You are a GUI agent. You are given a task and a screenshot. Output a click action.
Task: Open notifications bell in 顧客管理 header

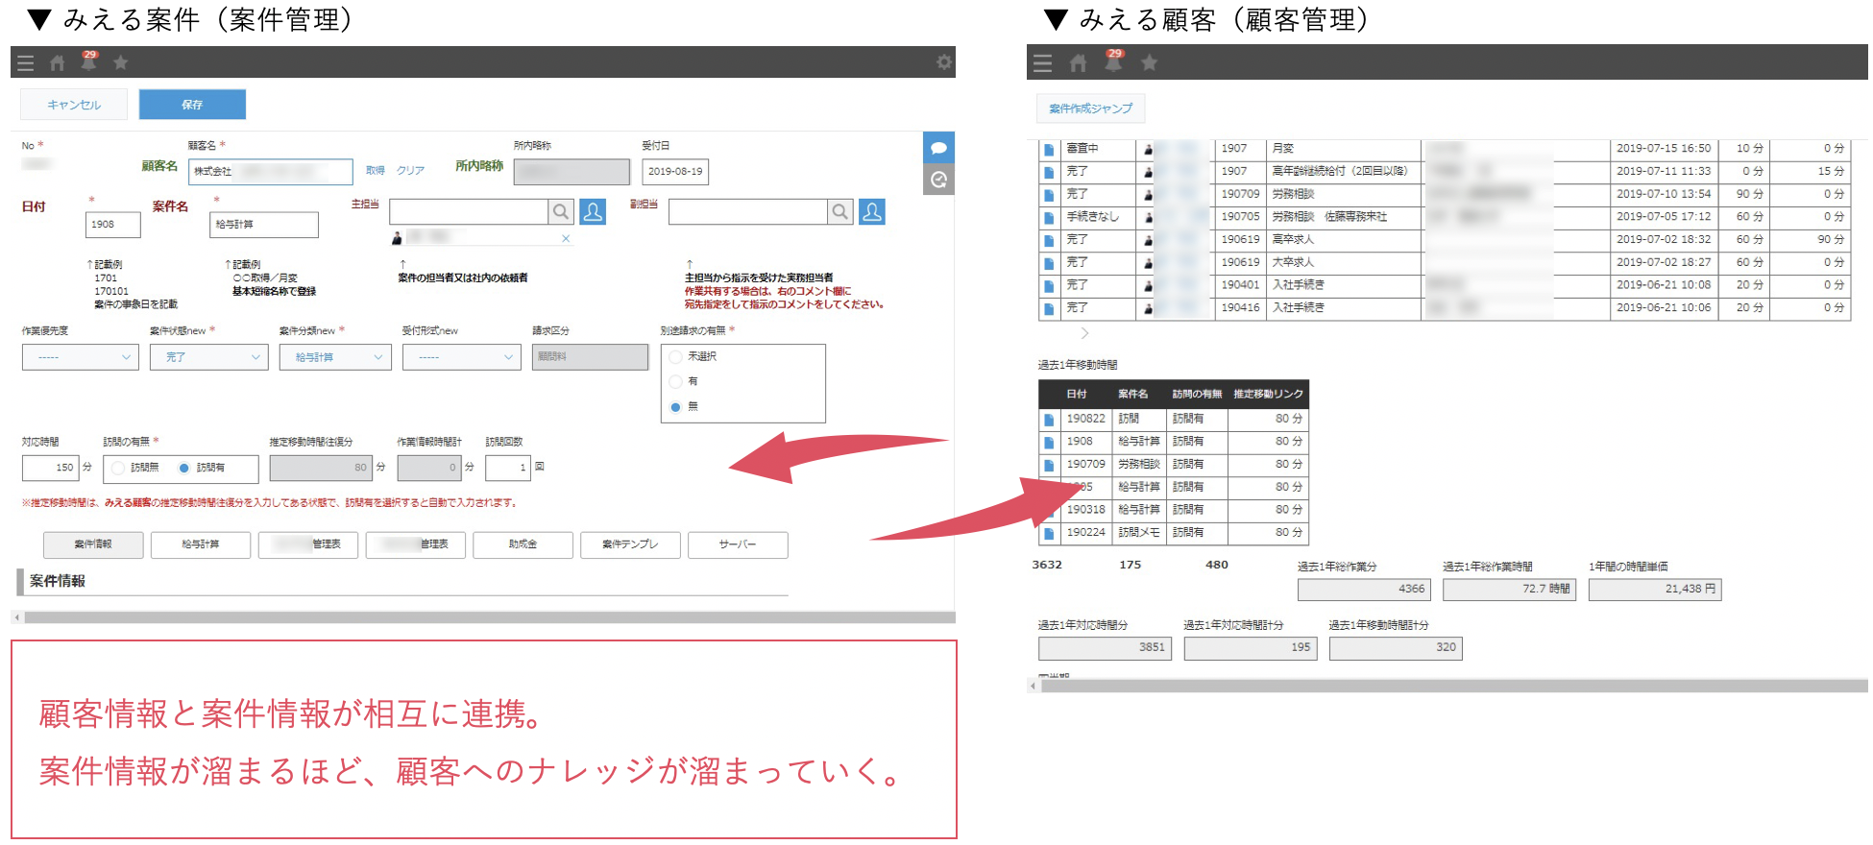click(x=1113, y=63)
